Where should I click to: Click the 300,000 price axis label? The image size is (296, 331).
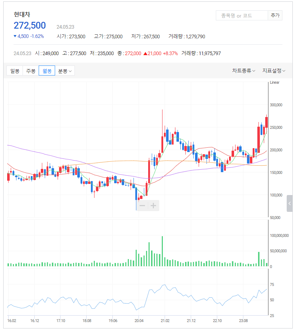point(276,105)
